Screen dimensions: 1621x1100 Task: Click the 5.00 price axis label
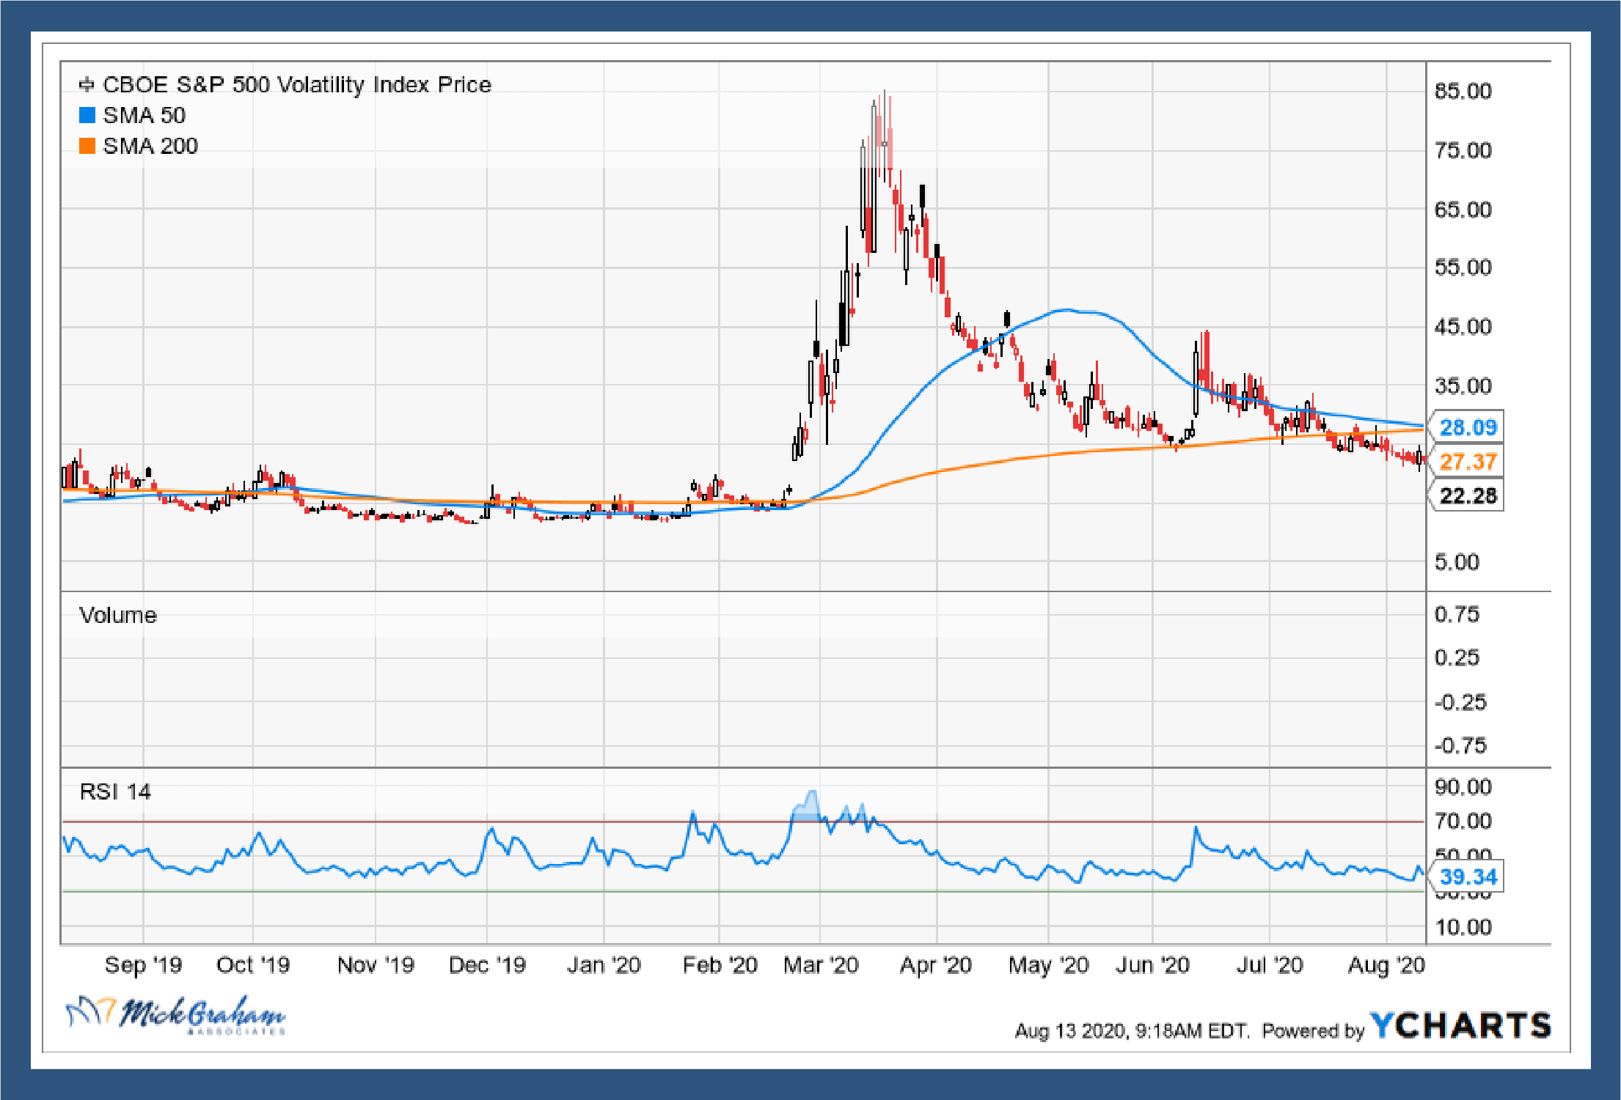pyautogui.click(x=1457, y=562)
